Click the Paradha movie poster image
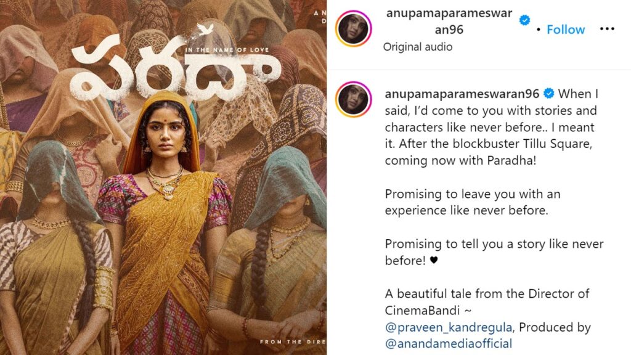The height and width of the screenshot is (355, 631). point(163,177)
